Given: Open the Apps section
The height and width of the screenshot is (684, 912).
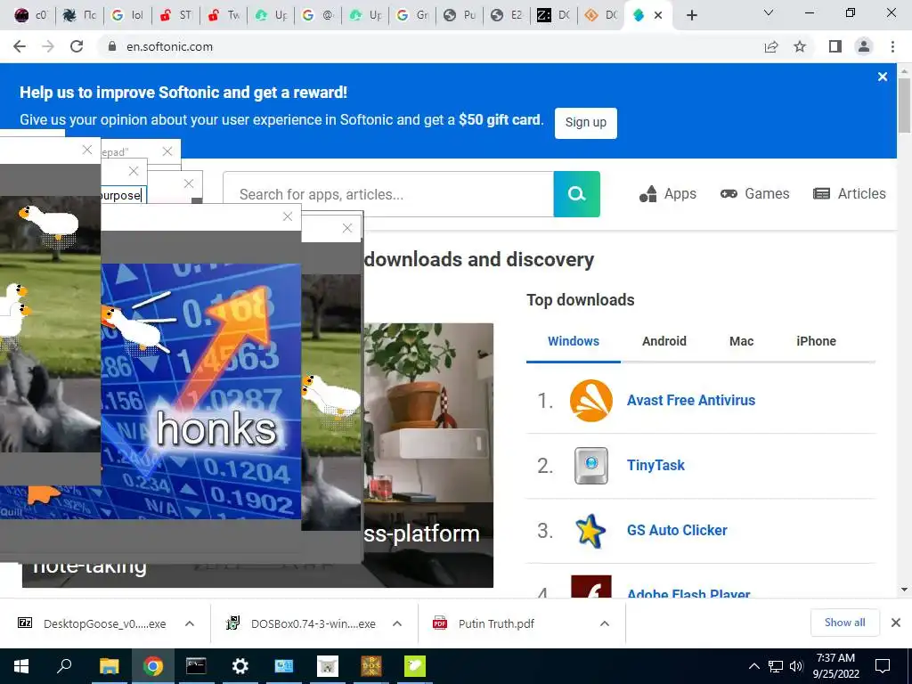Looking at the screenshot, I should pos(668,193).
